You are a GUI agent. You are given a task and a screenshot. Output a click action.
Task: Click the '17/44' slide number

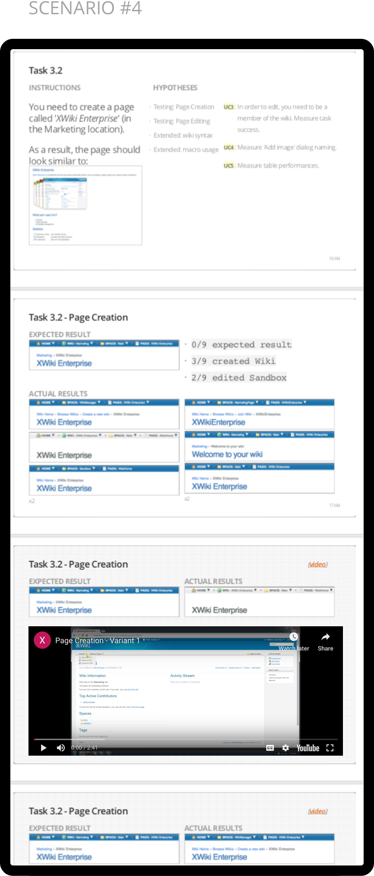click(335, 506)
